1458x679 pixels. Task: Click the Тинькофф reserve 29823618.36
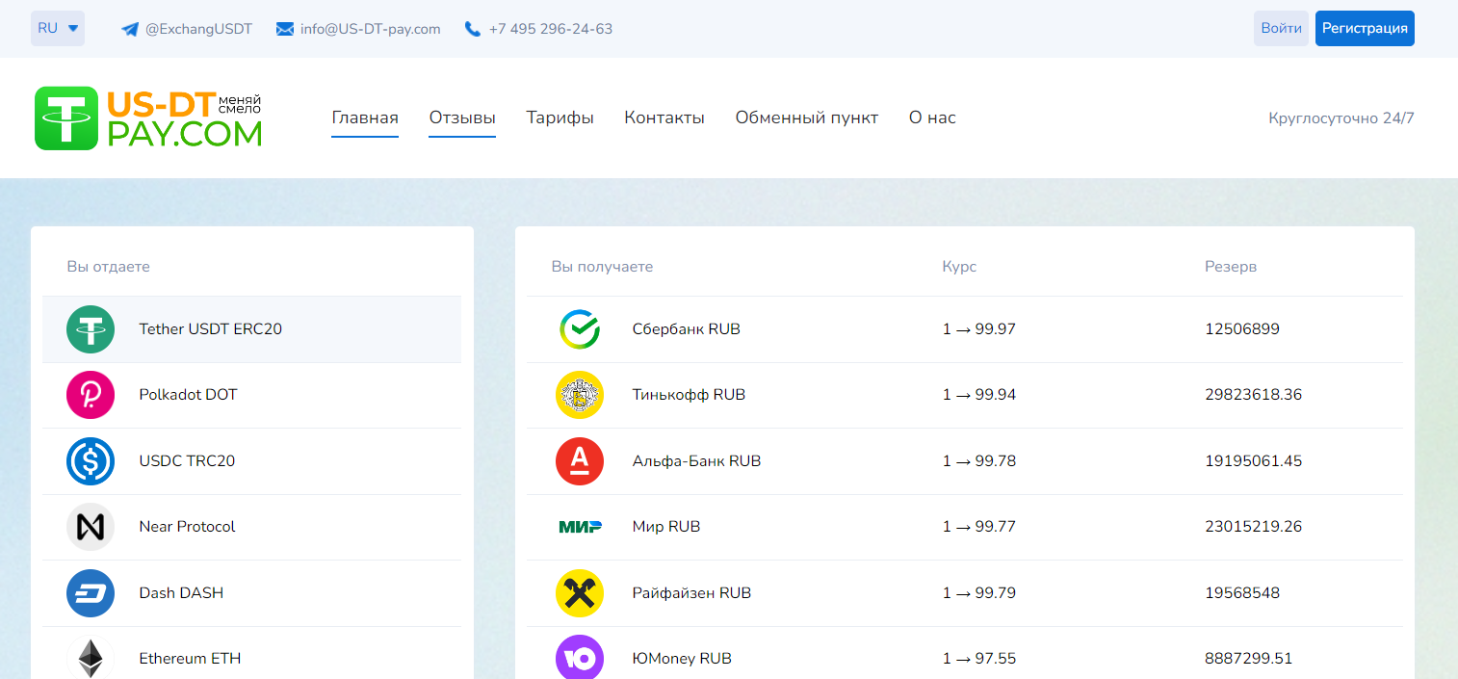[1253, 395]
